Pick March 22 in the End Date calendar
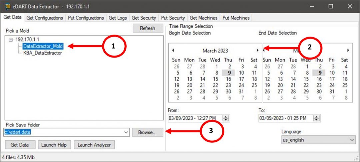360x162 pixels. point(306,85)
